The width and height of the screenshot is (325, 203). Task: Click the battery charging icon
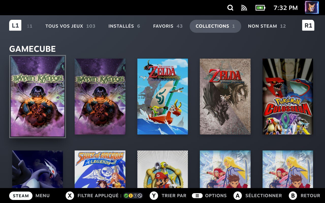click(x=260, y=8)
